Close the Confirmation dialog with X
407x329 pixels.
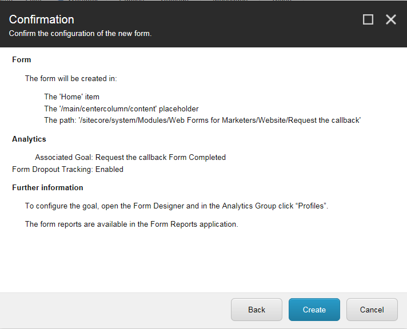[391, 20]
